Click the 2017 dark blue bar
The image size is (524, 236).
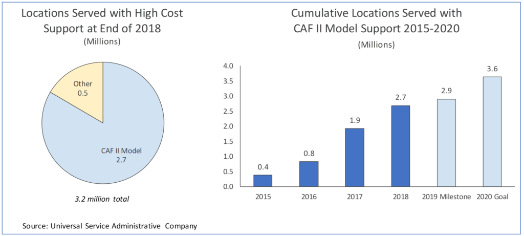(x=355, y=158)
